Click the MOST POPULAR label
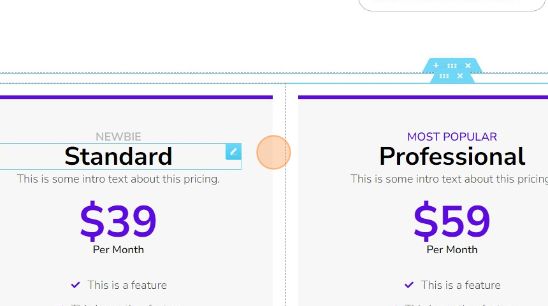 tap(452, 137)
